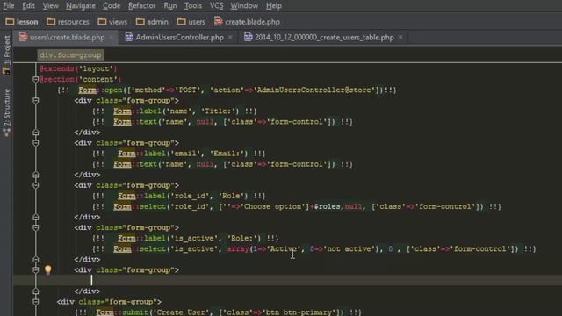Click the Form::label('name', 'Title:') line
The width and height of the screenshot is (562, 316).
tap(175, 111)
